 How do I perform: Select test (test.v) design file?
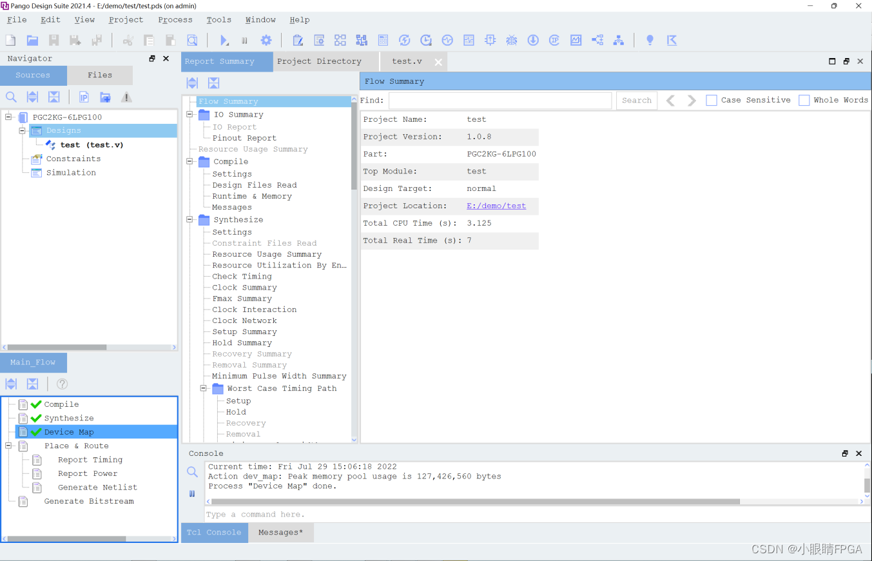(x=92, y=145)
